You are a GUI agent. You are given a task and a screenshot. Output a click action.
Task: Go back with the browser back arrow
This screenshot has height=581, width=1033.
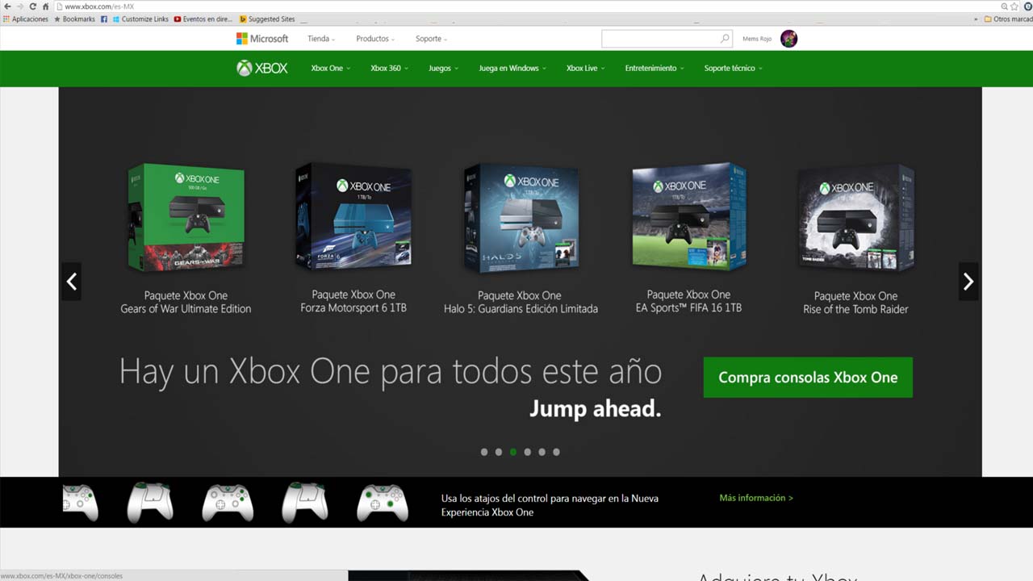click(7, 6)
